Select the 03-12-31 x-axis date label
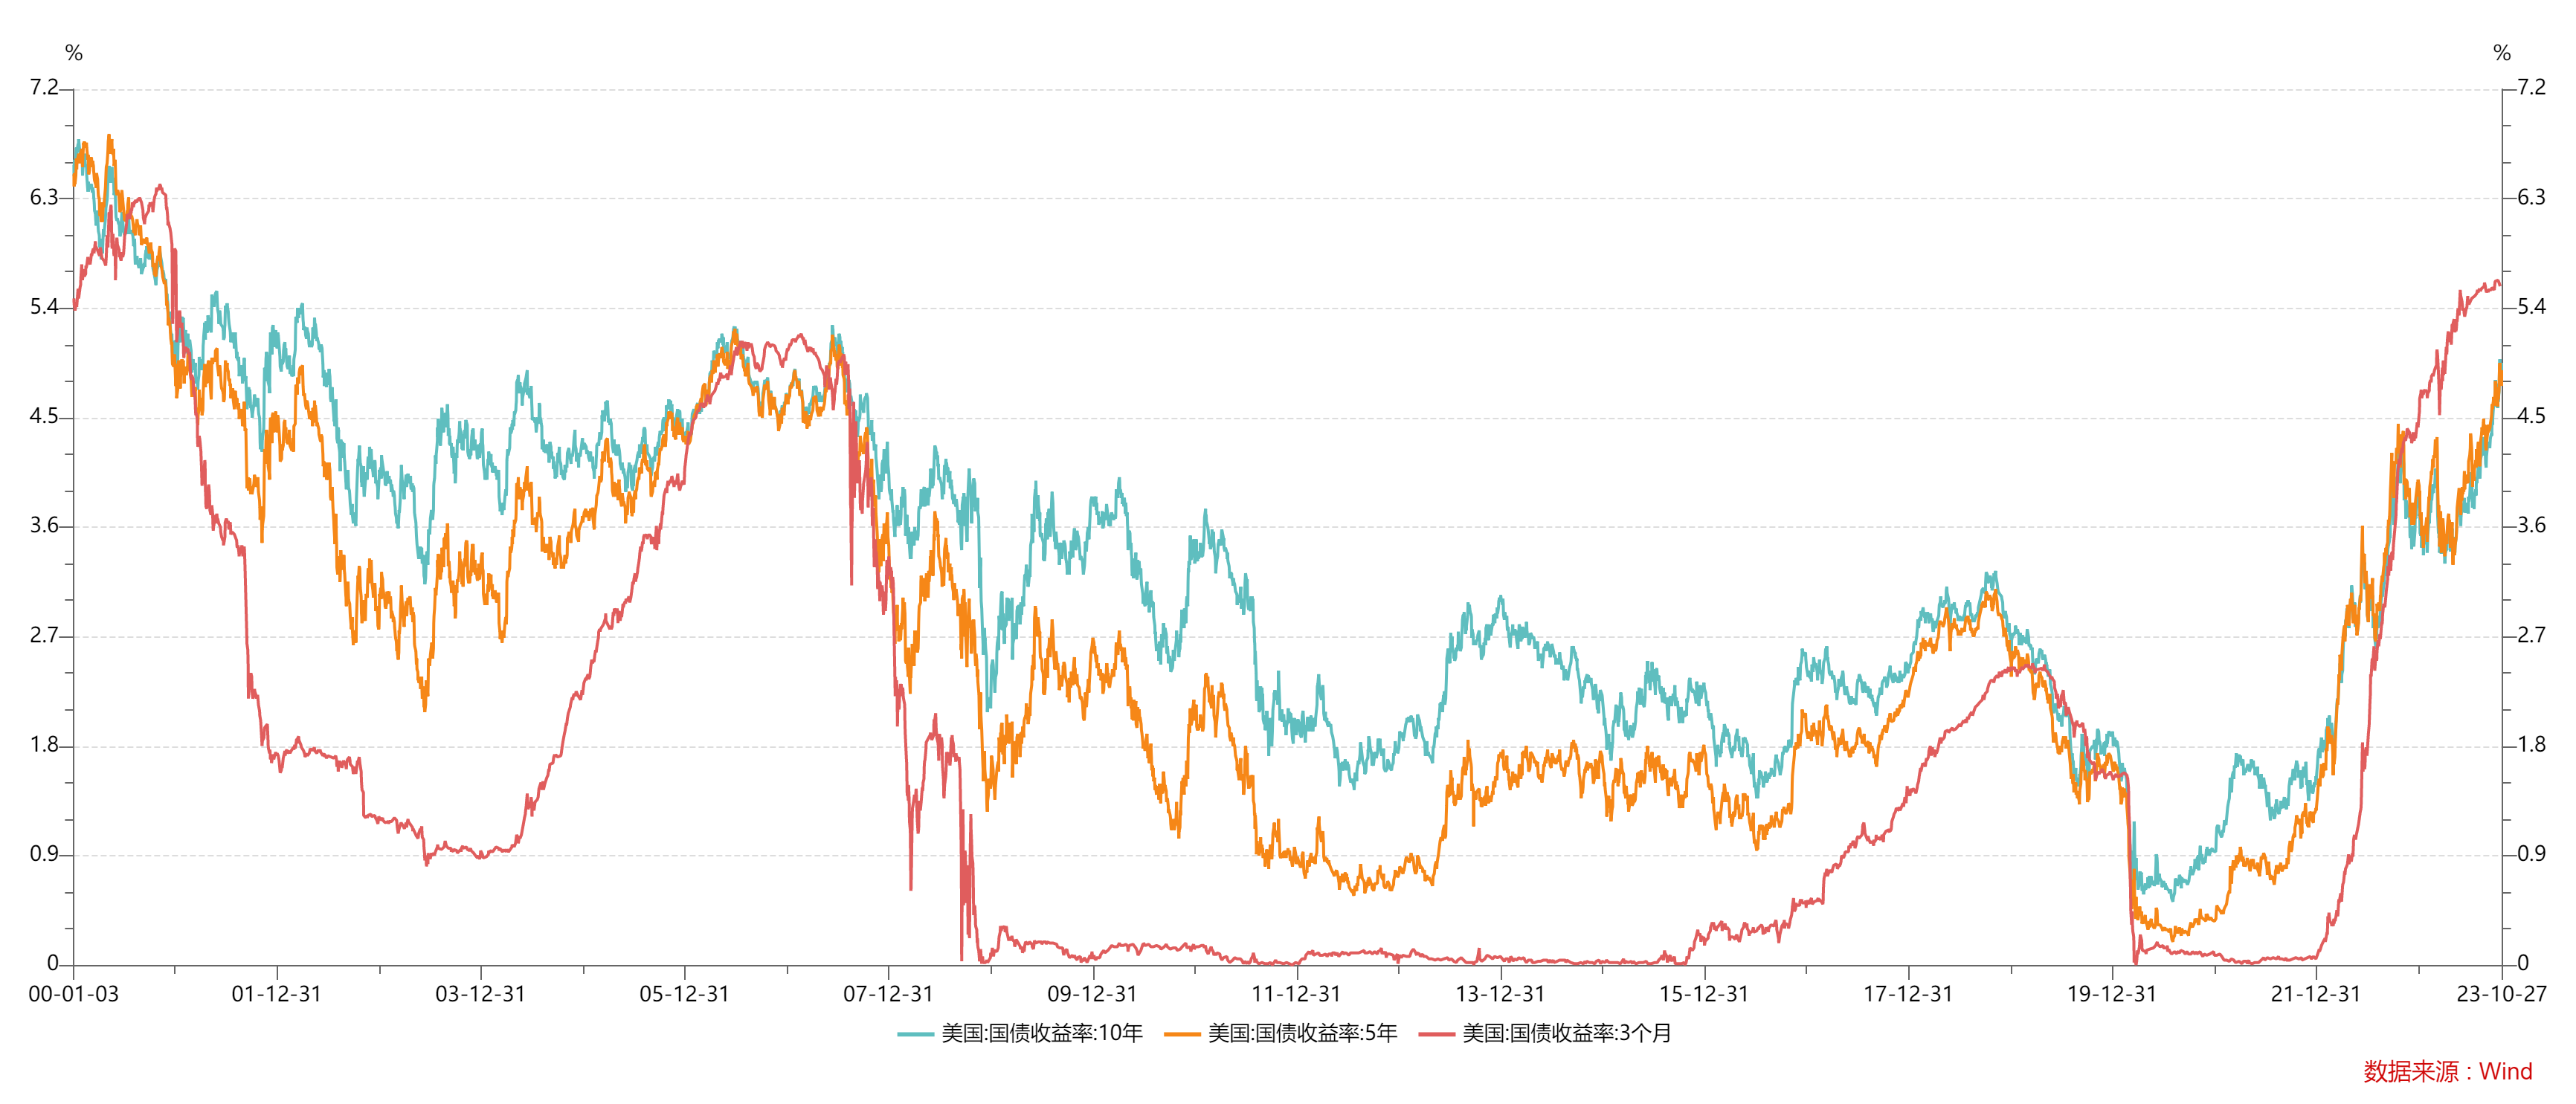The height and width of the screenshot is (1104, 2576). tap(480, 994)
